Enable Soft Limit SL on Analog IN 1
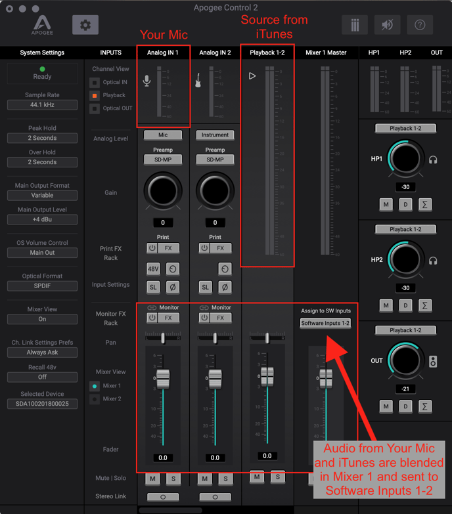The image size is (452, 514). [x=153, y=288]
